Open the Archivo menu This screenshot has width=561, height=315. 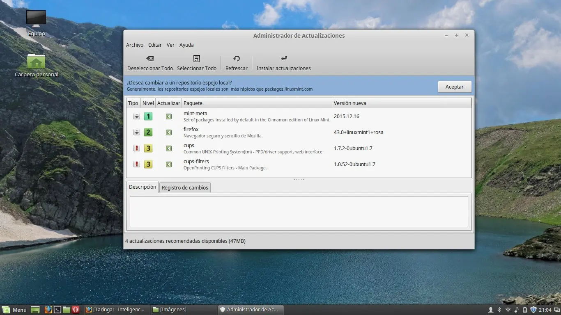(x=135, y=45)
